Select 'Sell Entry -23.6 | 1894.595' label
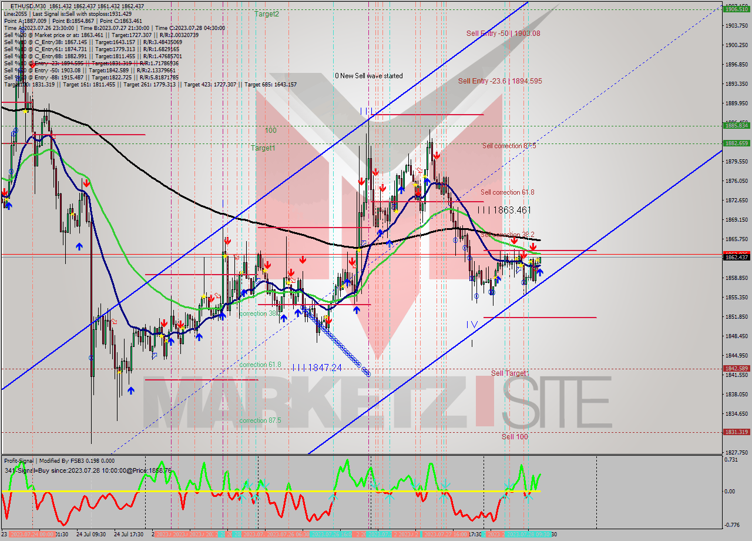Image resolution: width=752 pixels, height=541 pixels. 500,81
